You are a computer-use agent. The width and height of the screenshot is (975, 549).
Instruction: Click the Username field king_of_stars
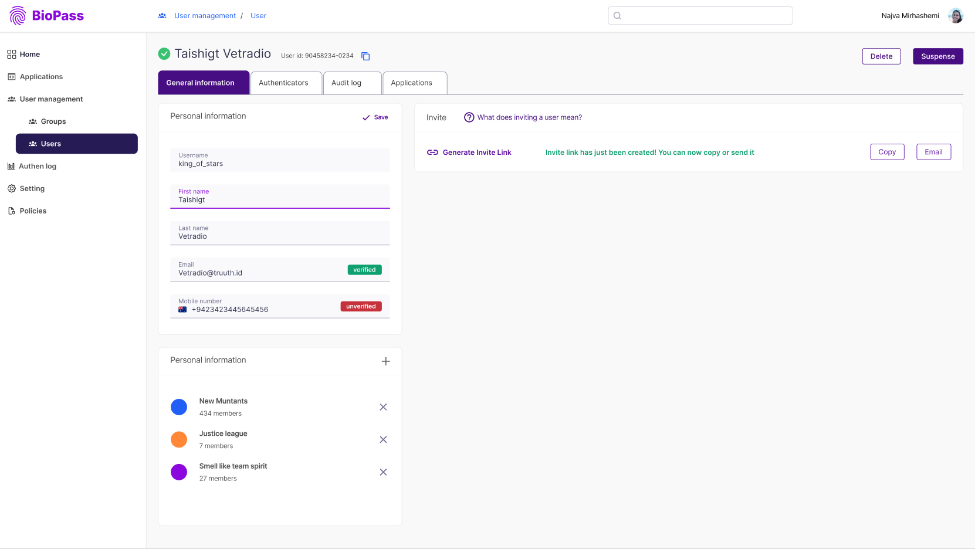280,160
